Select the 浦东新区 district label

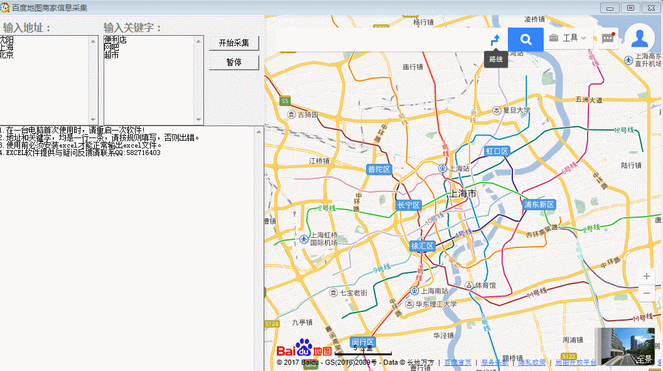(539, 205)
